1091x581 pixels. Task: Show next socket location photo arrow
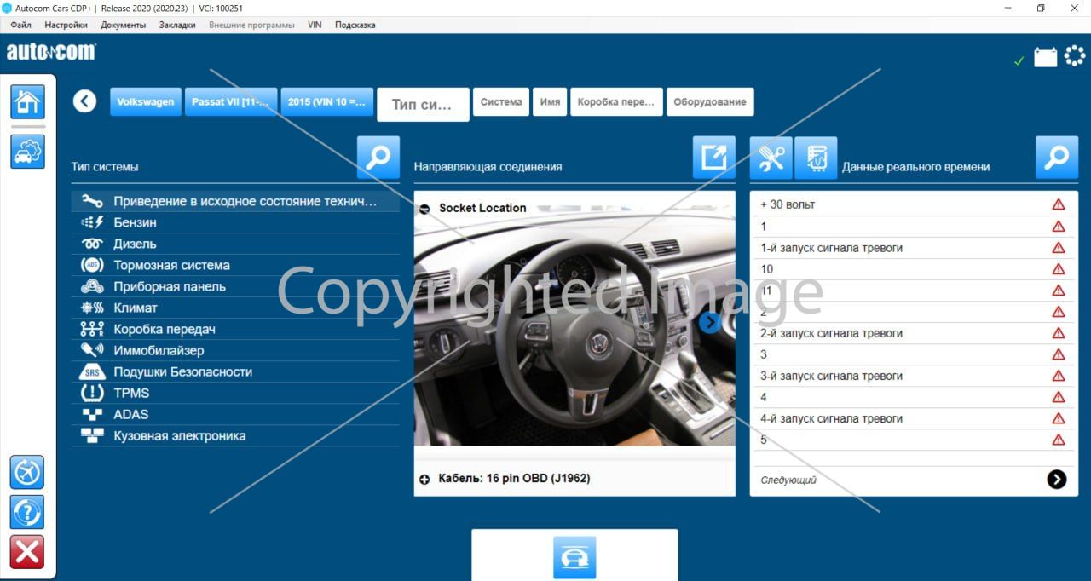(x=709, y=322)
